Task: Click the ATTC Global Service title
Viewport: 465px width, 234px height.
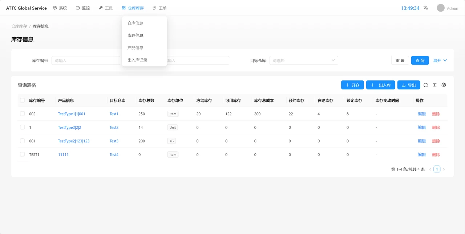Action: click(27, 8)
